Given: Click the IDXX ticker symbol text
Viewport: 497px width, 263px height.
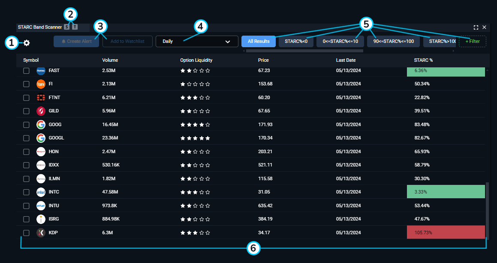Looking at the screenshot, I should point(54,165).
